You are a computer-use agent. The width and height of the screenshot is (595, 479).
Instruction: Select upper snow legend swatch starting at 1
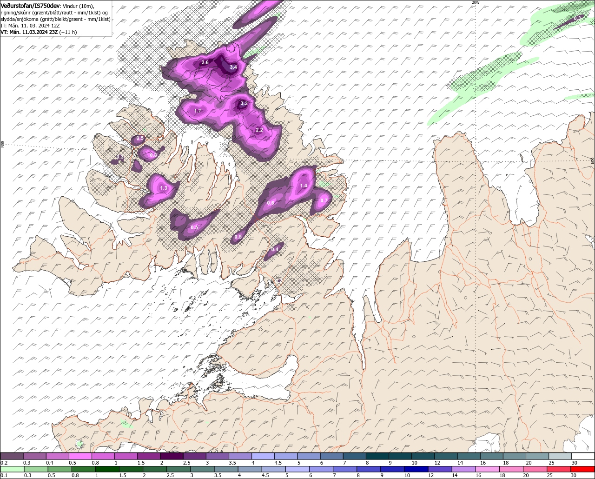pos(126,456)
